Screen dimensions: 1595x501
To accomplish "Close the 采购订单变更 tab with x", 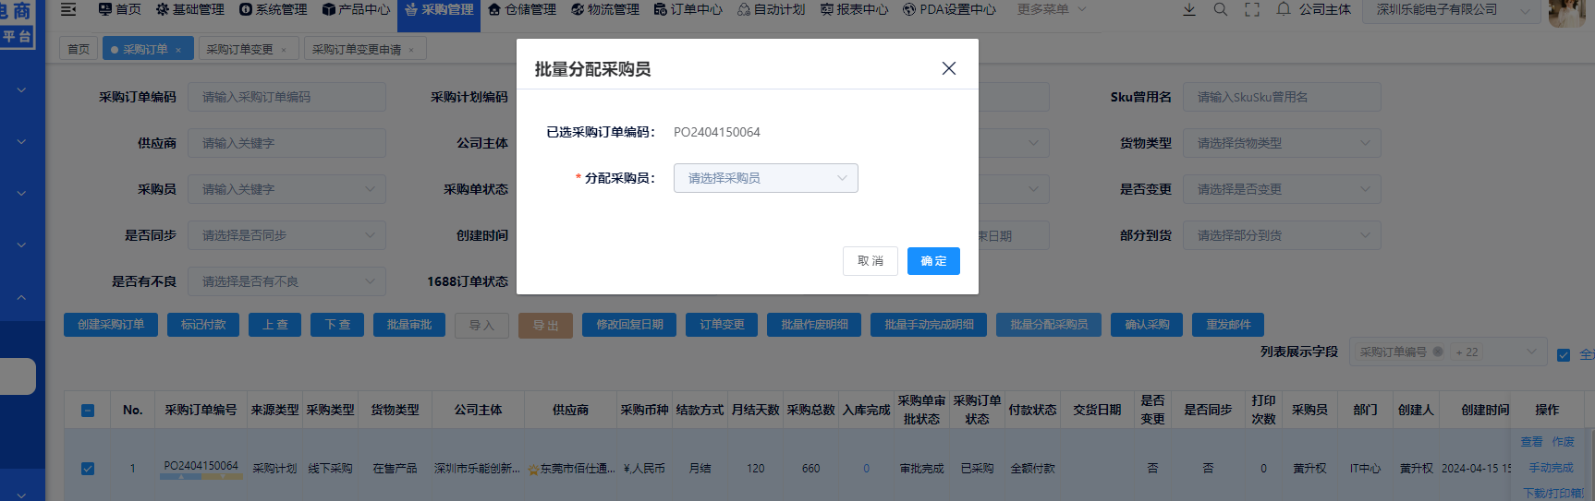I will coord(284,50).
